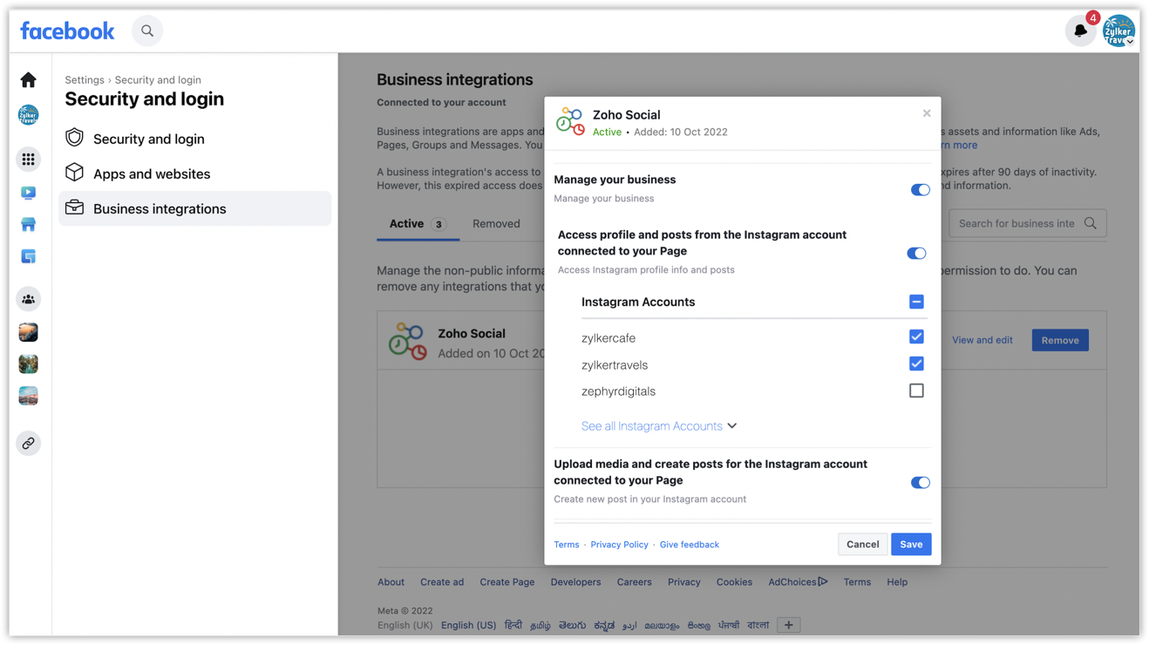The width and height of the screenshot is (1149, 645).
Task: Open the Privacy Policy link in dialog
Action: point(619,545)
